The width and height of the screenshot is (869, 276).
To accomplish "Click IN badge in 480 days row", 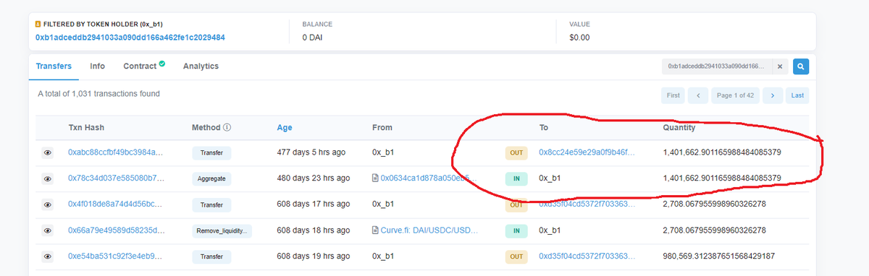I will point(516,178).
